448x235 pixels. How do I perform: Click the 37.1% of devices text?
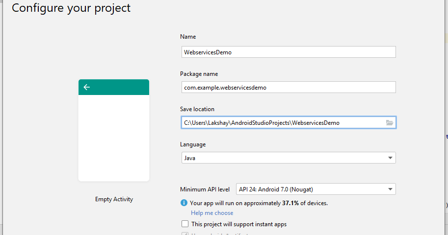[305, 203]
